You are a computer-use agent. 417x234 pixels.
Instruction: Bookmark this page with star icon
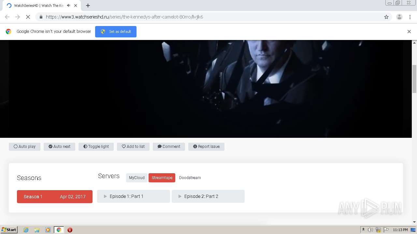coord(386,17)
